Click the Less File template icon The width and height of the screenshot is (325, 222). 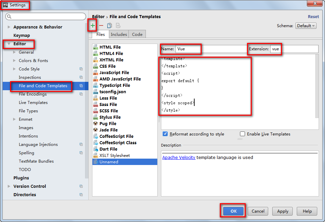pyautogui.click(x=95, y=98)
